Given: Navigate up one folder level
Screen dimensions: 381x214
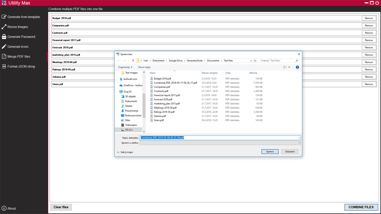Looking at the screenshot, I should (133, 60).
